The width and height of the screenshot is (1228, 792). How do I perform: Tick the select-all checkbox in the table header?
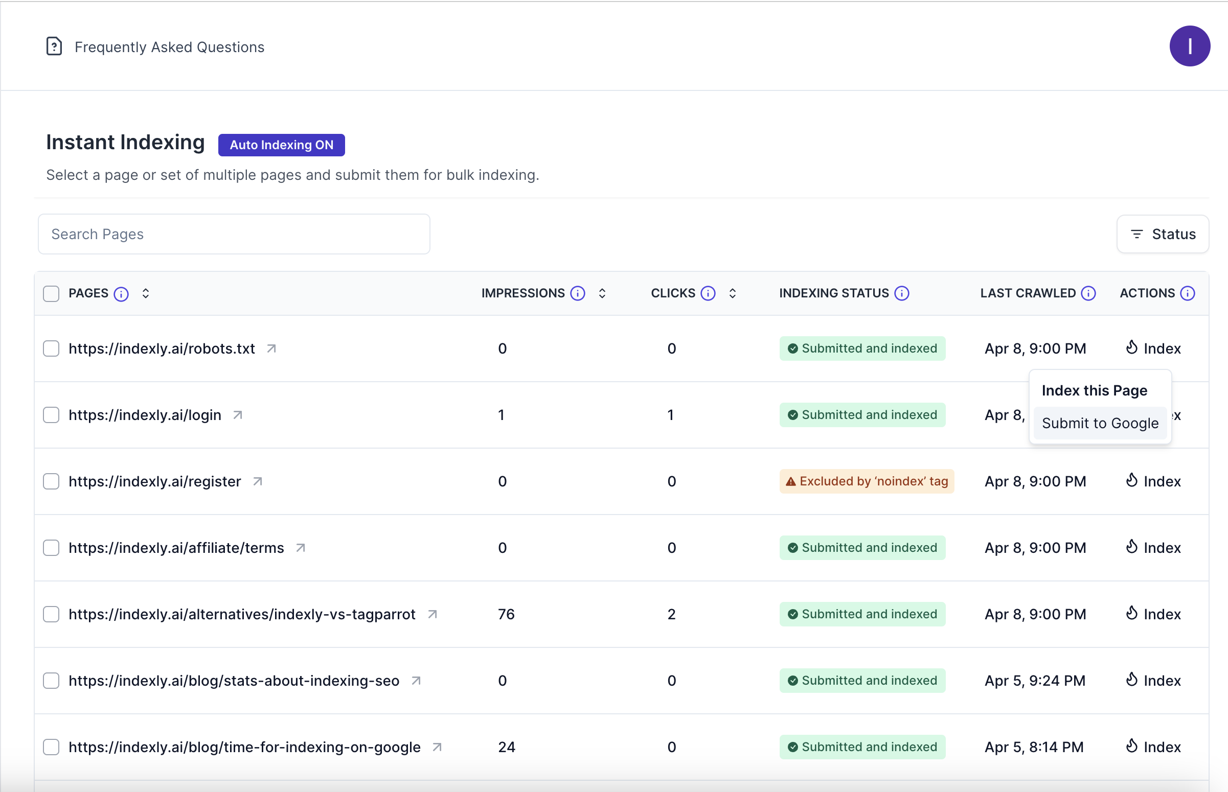tap(51, 294)
